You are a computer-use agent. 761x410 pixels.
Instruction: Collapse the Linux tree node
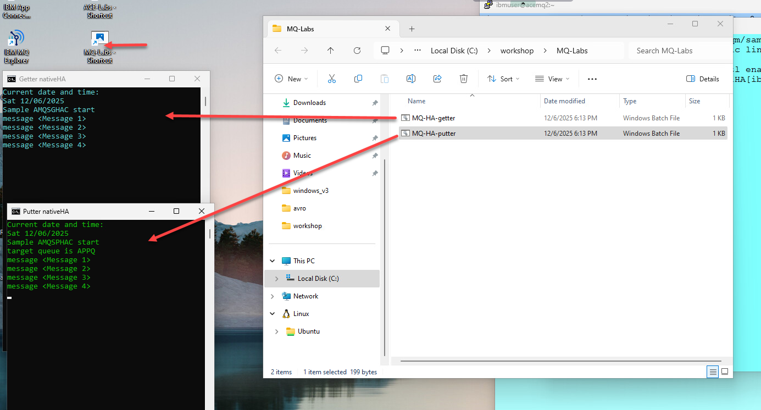[273, 314]
